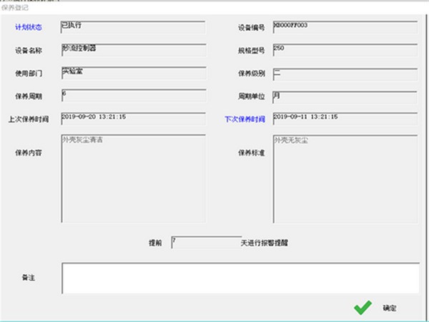Select the 设备编号 field
This screenshot has height=322, width=429.
pos(344,27)
